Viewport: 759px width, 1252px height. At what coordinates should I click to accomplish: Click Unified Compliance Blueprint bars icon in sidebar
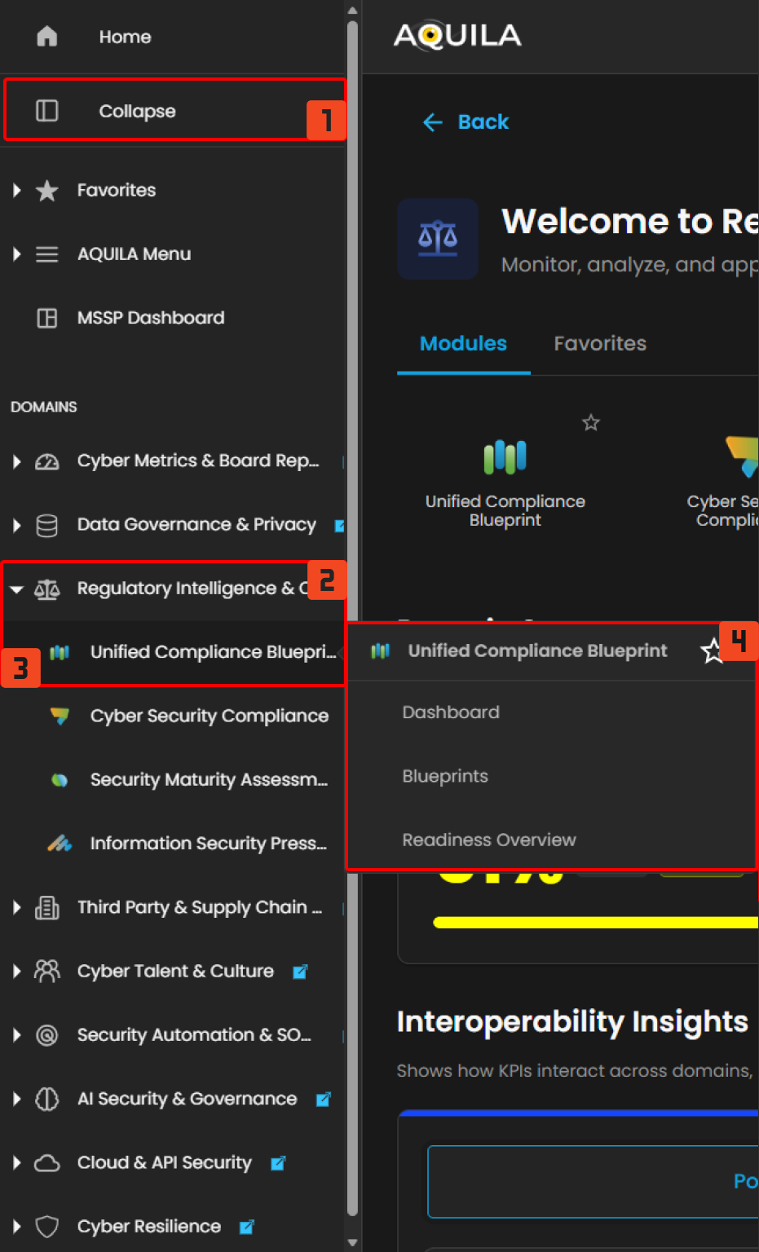click(x=60, y=652)
